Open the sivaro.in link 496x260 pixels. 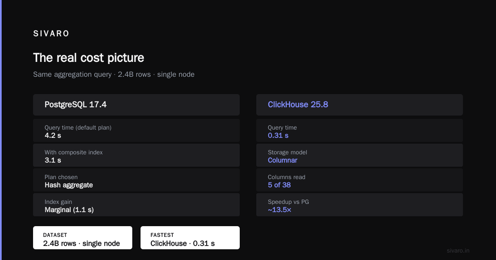(x=458, y=251)
